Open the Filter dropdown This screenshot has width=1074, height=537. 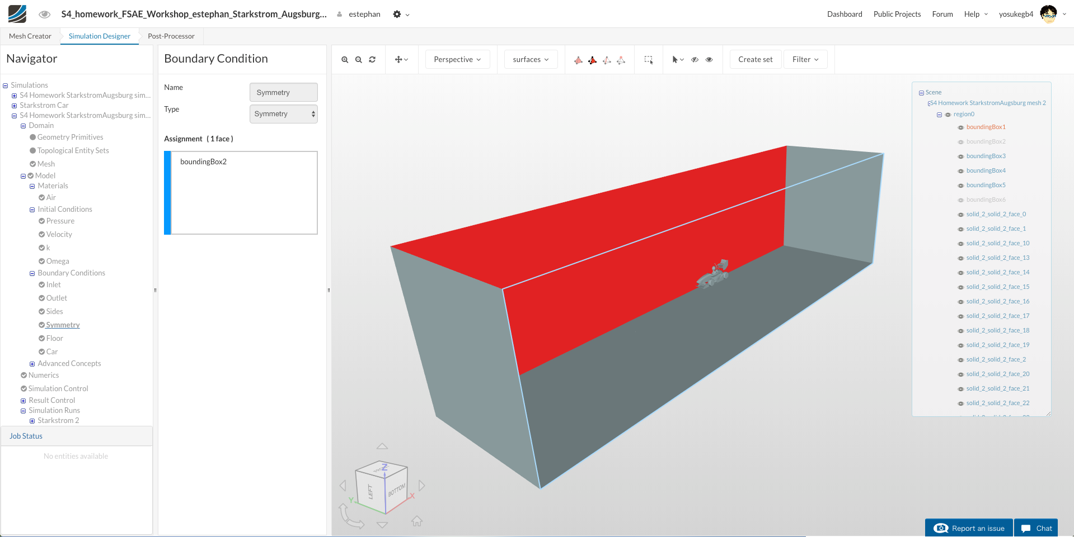(x=805, y=60)
